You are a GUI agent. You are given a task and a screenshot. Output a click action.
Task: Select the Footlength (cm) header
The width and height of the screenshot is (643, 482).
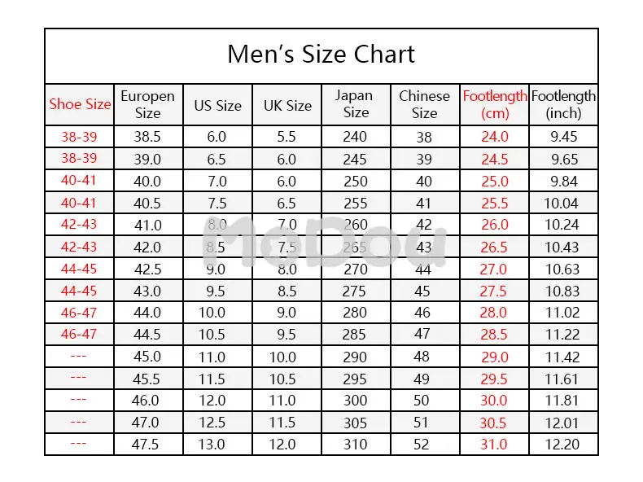coord(495,104)
